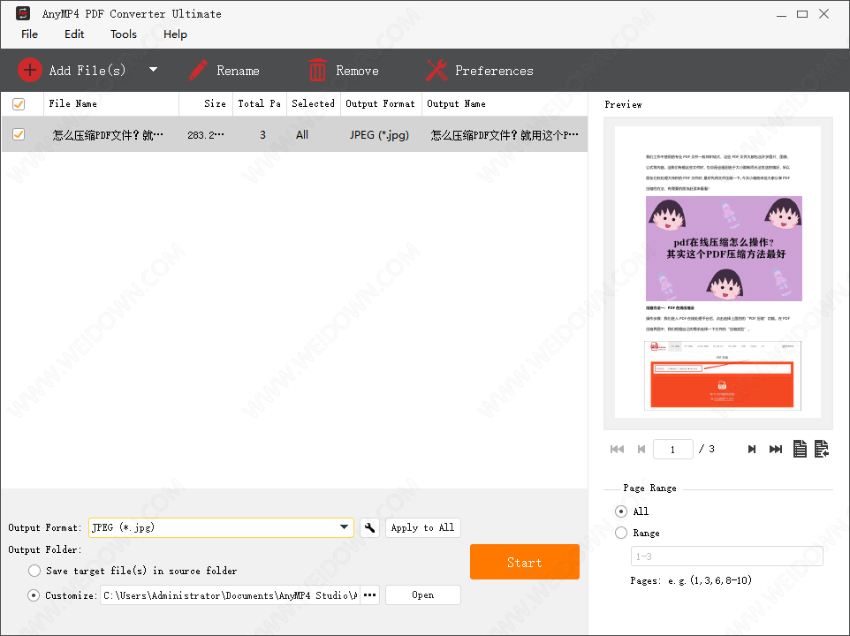Image resolution: width=850 pixels, height=636 pixels.
Task: Open the Edit menu
Action: (74, 34)
